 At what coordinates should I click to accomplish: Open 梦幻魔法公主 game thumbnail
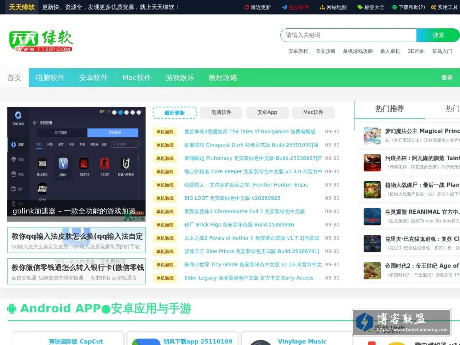click(372, 136)
